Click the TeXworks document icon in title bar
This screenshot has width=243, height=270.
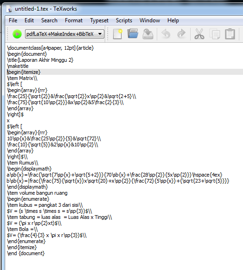coord(9,9)
